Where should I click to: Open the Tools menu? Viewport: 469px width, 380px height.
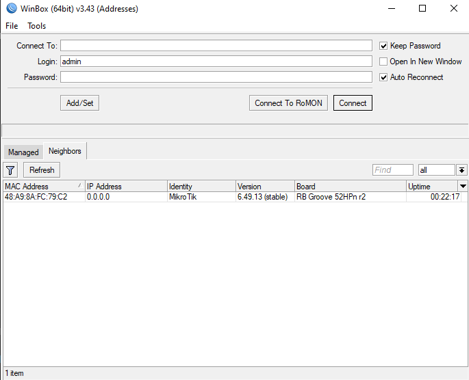tap(37, 26)
